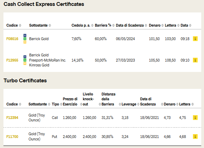Sort by Barriera % arrows
The width and height of the screenshot is (204, 148).
coord(113,25)
